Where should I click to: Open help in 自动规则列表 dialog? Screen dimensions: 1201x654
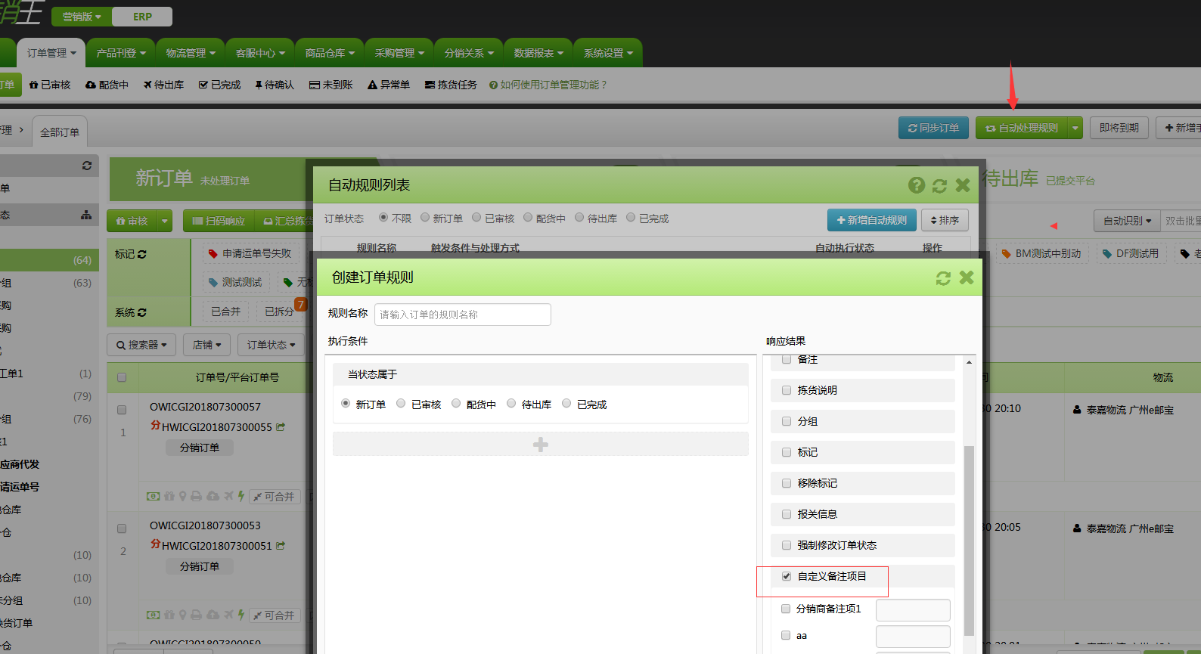point(917,185)
